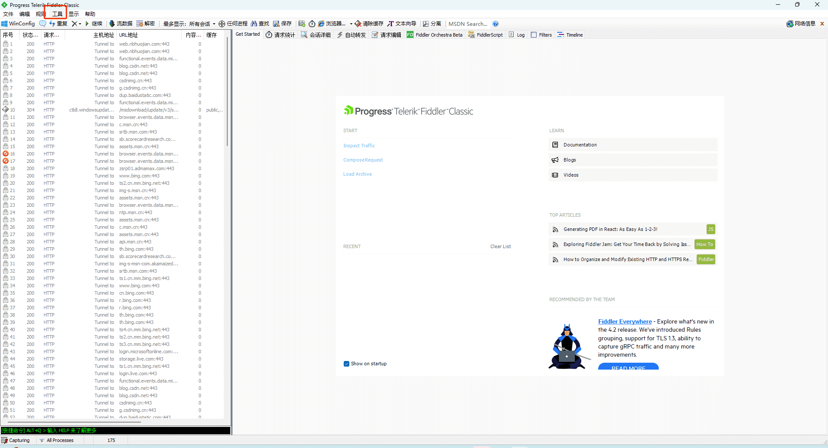Toggle the 解密 decode button

pyautogui.click(x=146, y=24)
